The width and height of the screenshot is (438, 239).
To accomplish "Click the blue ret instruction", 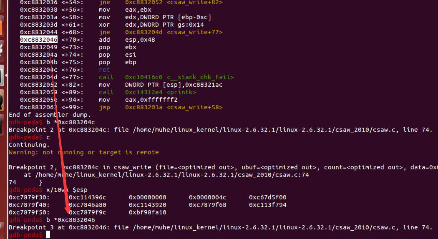I will (x=104, y=70).
